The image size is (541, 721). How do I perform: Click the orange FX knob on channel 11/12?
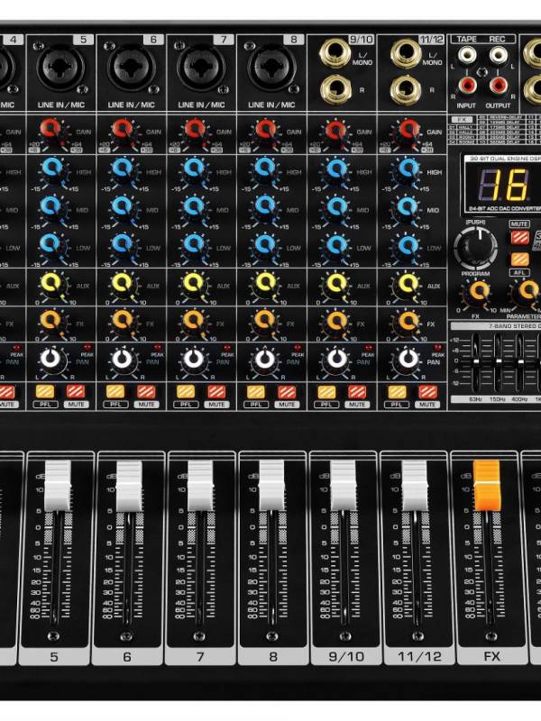[x=408, y=323]
